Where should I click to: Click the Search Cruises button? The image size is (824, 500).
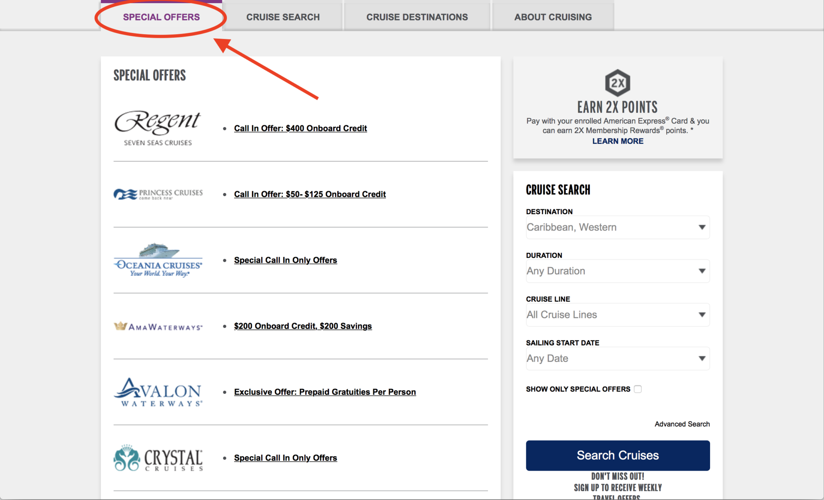click(618, 455)
